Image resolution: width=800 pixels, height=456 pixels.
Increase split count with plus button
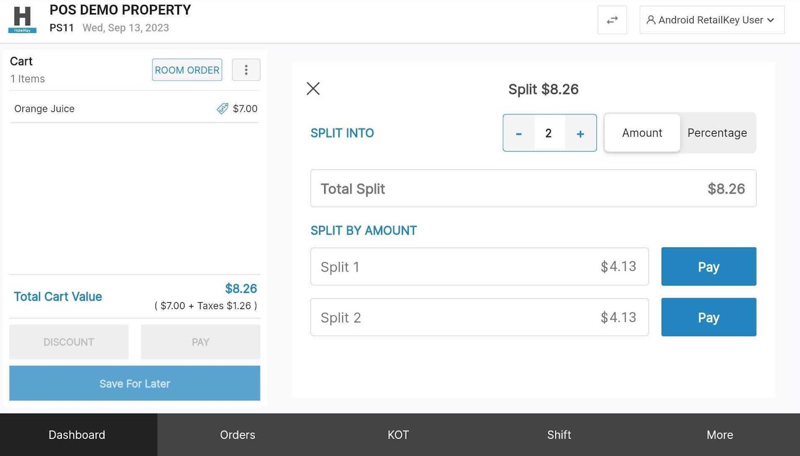click(580, 133)
